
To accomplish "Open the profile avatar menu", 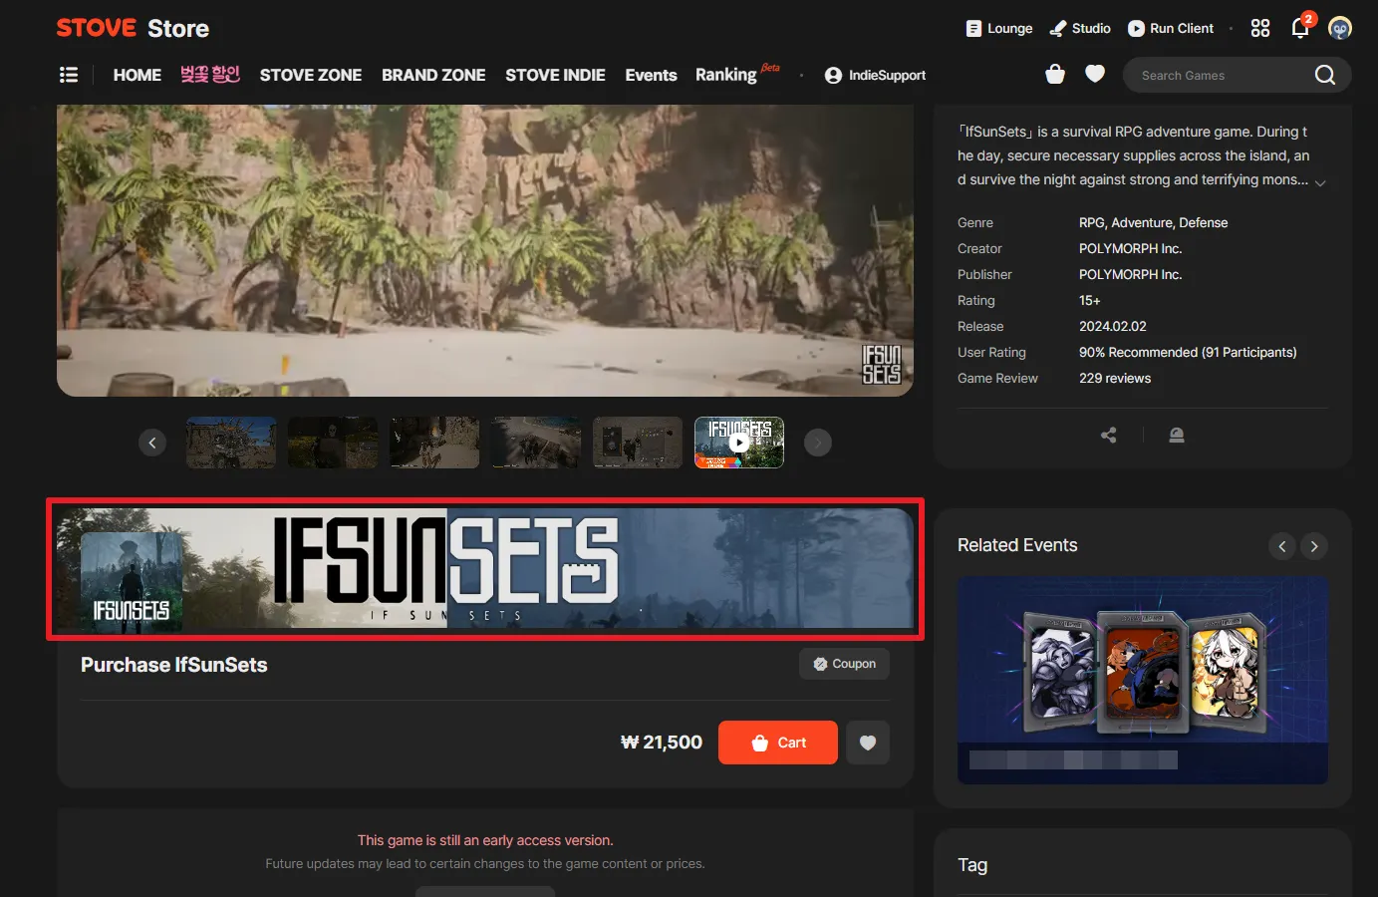I will [x=1340, y=28].
